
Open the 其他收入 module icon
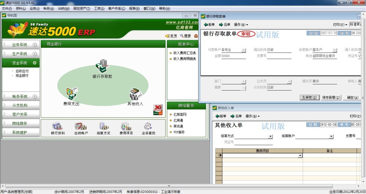point(135,94)
